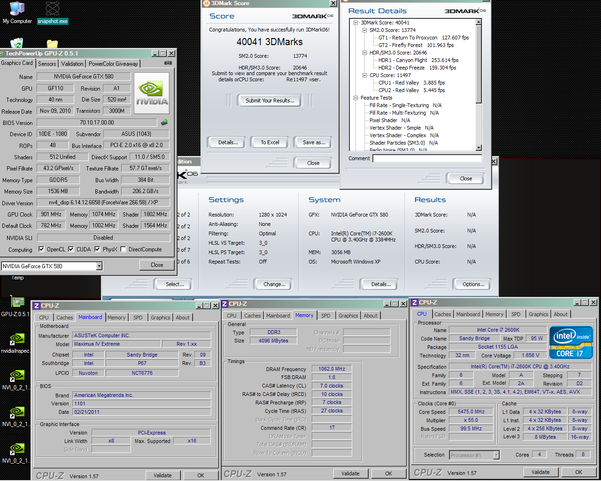Collapse the Feature Tests tree node
Image resolution: width=601 pixels, height=481 pixels.
click(356, 98)
